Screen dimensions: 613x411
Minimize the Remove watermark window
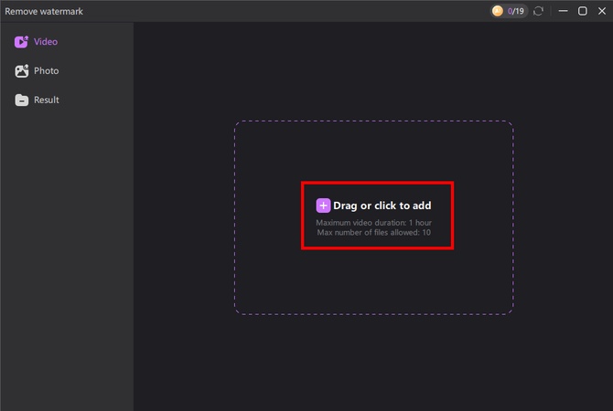coord(563,11)
